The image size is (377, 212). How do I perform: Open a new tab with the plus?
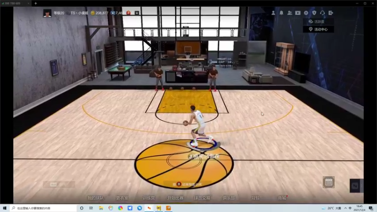pyautogui.click(x=36, y=3)
